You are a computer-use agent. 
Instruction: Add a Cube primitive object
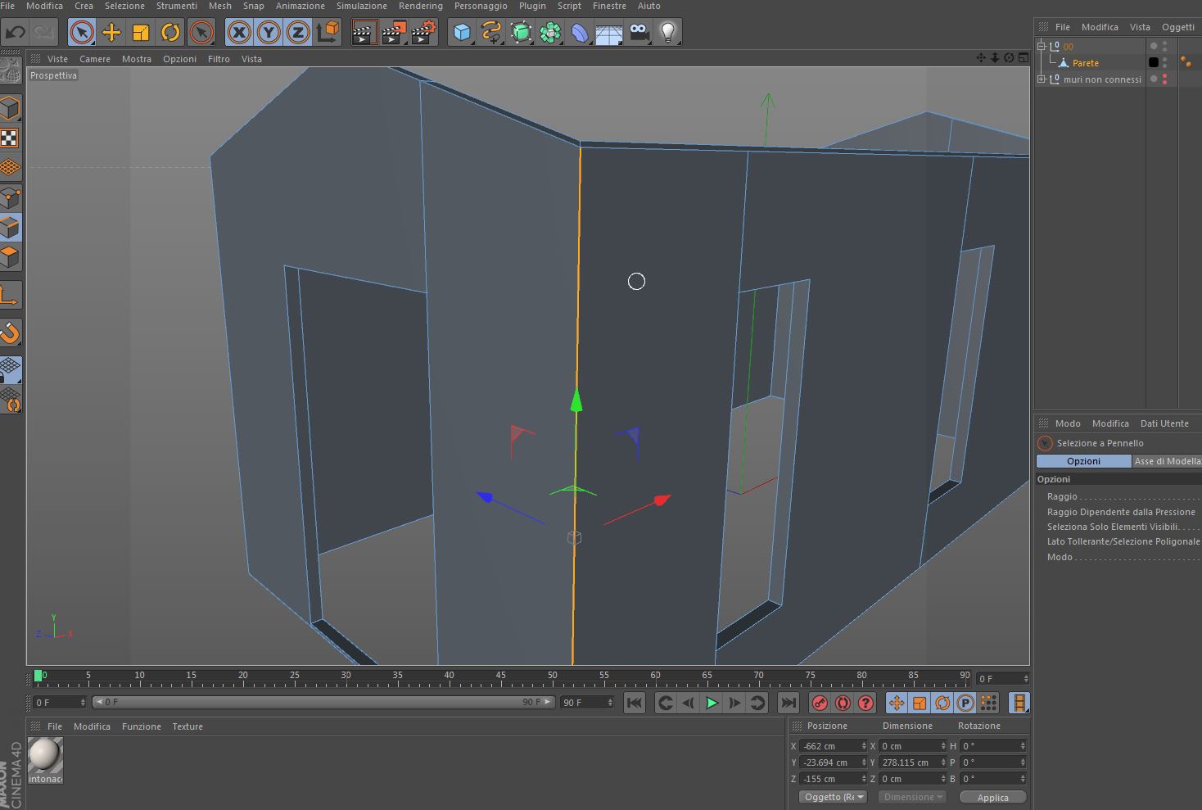(x=463, y=33)
